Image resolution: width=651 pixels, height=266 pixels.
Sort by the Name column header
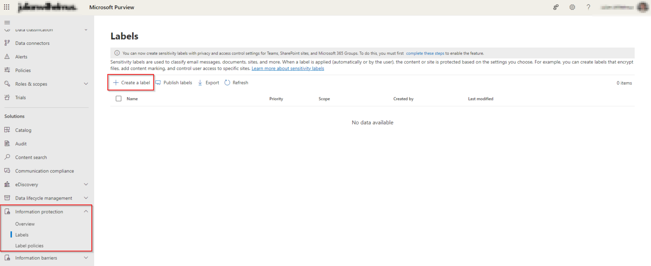[x=132, y=99]
